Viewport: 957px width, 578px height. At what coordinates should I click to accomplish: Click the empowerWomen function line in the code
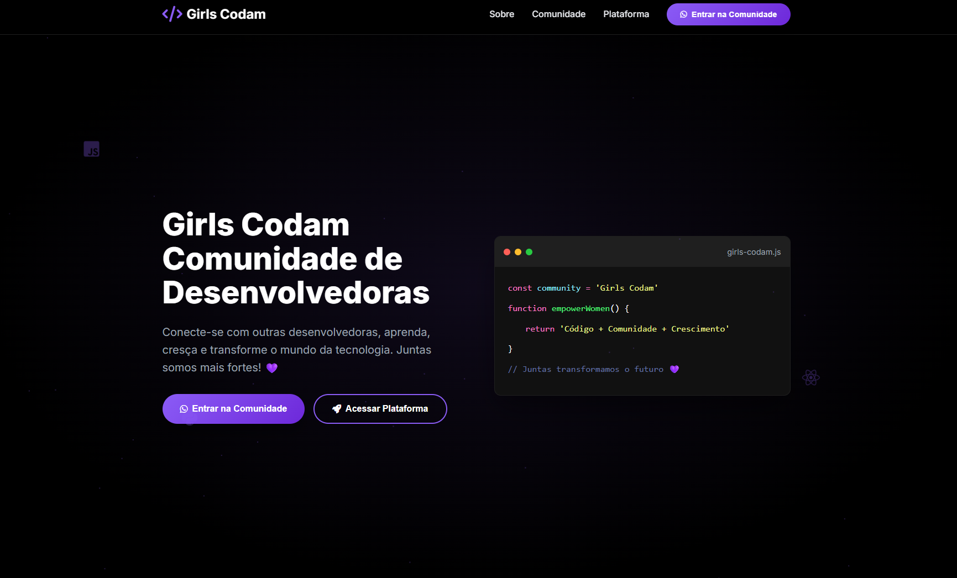click(568, 308)
